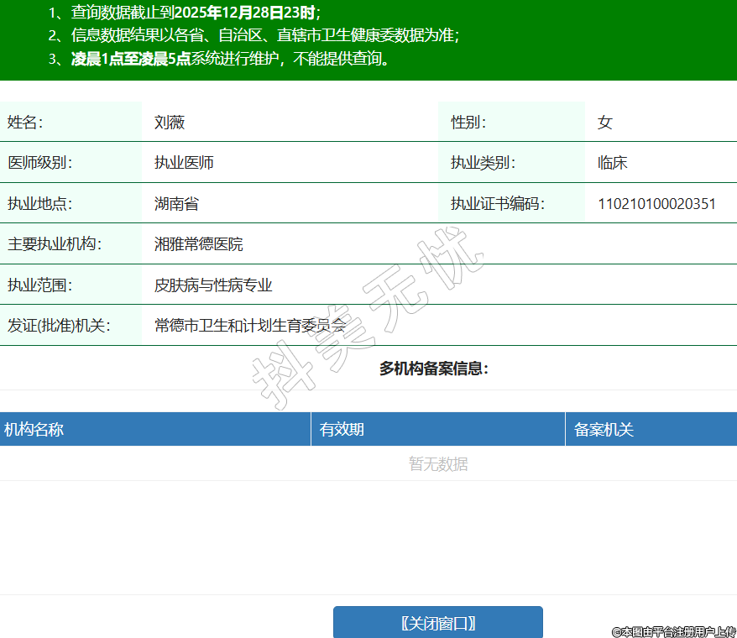
Task: Select the certificate number 110210100020351
Action: (x=656, y=204)
